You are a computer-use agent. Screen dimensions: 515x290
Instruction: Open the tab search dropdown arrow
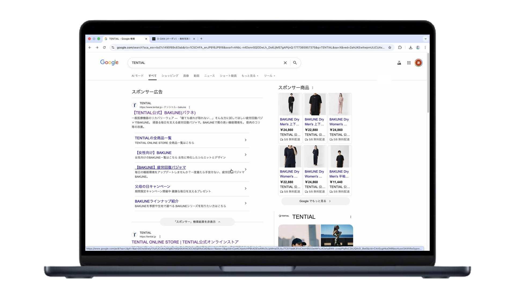pyautogui.click(x=425, y=39)
